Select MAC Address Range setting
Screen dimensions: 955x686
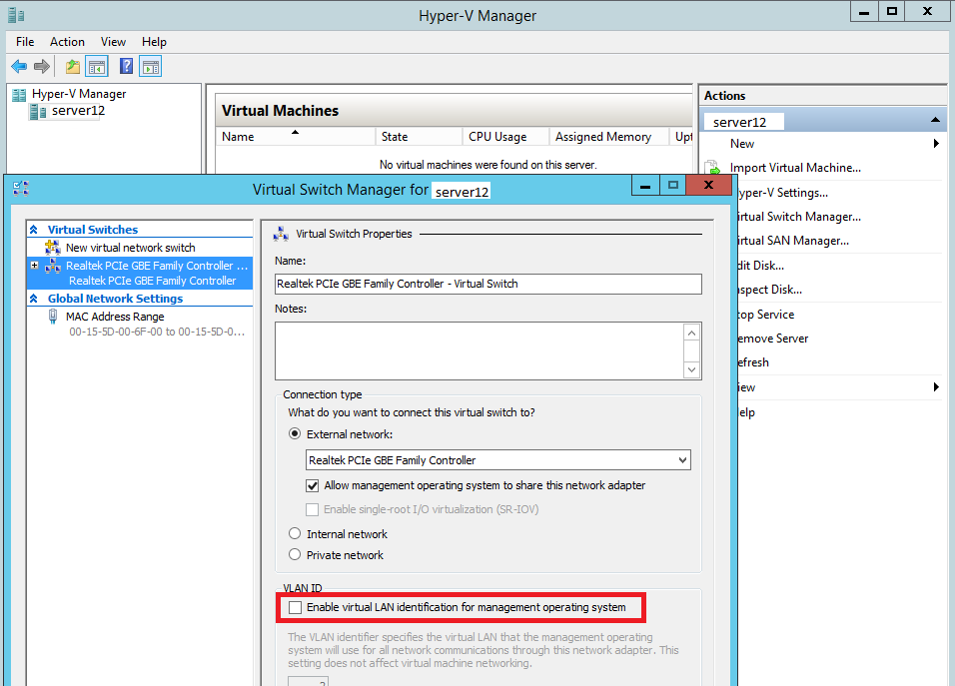coord(115,317)
